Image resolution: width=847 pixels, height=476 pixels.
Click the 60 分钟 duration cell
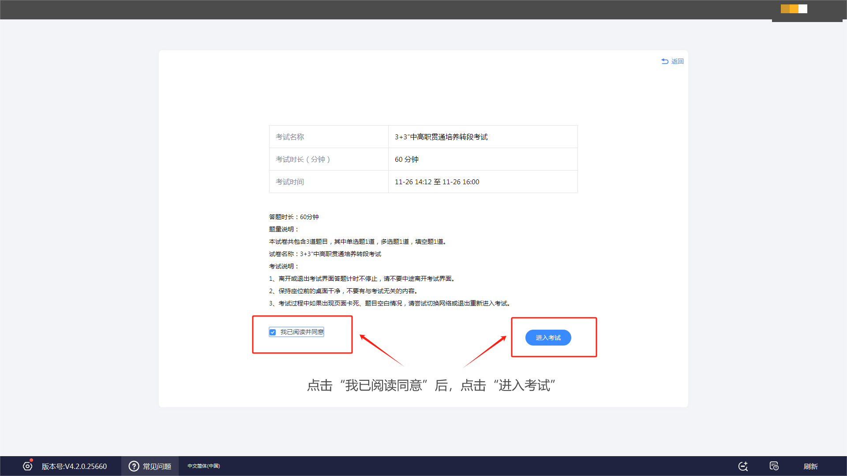point(406,159)
